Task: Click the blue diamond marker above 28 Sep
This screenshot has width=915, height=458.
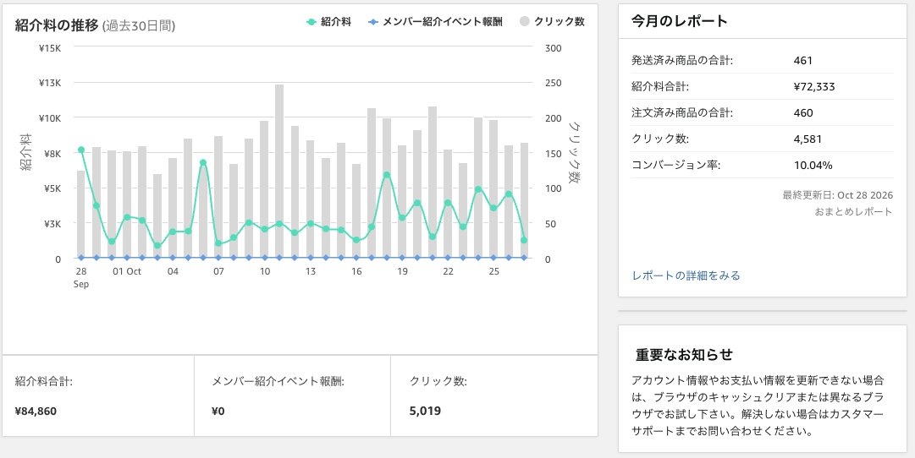Action: point(81,258)
